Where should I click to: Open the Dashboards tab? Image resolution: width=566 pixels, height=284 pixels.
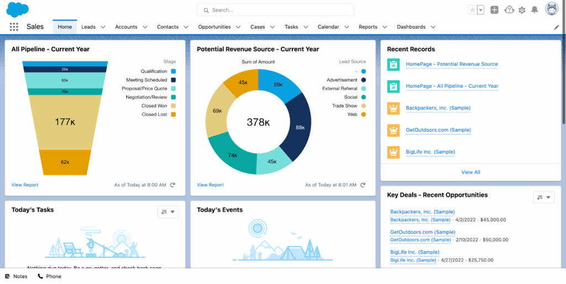411,27
